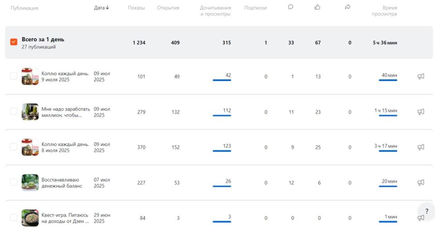Click the share arrow header icon

[348, 7]
